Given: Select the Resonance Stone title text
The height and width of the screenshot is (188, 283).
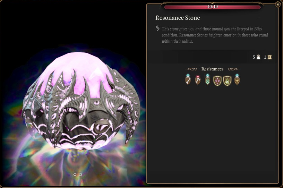Looking at the screenshot, I should (x=178, y=18).
